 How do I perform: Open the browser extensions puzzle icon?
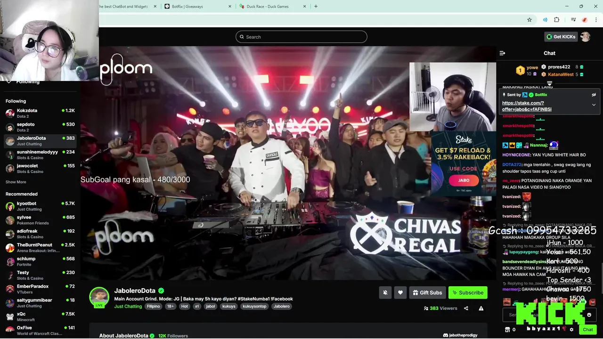click(x=556, y=20)
